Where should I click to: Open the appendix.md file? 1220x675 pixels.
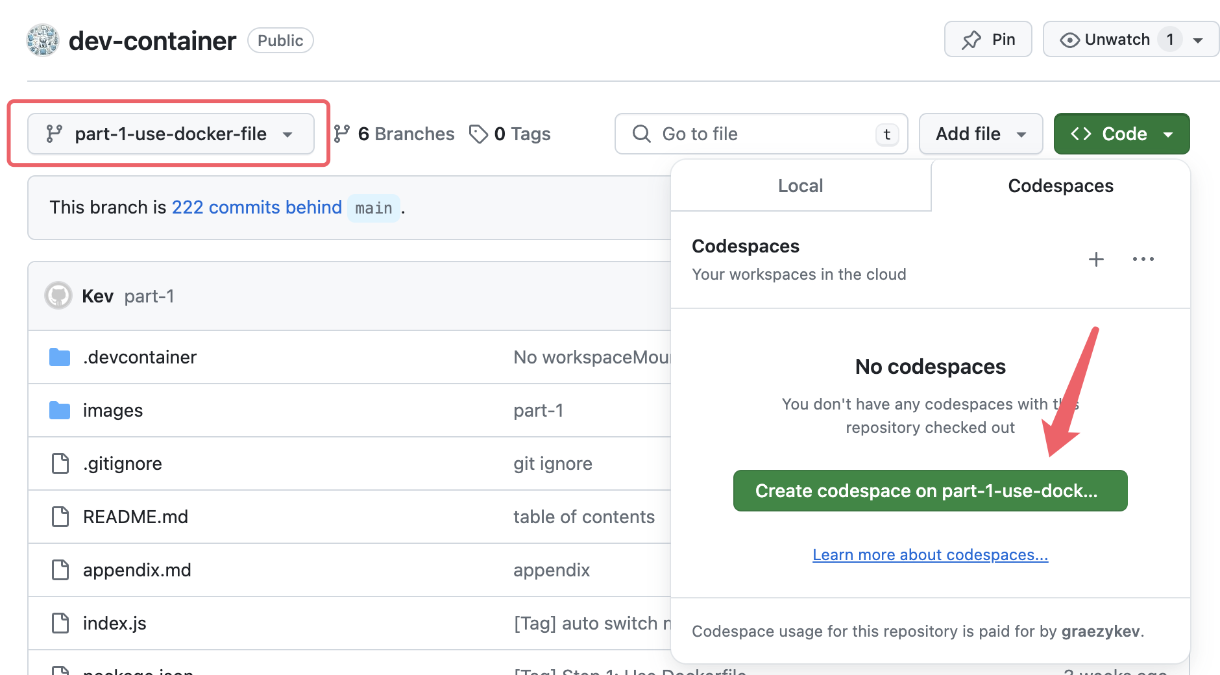pyautogui.click(x=137, y=570)
